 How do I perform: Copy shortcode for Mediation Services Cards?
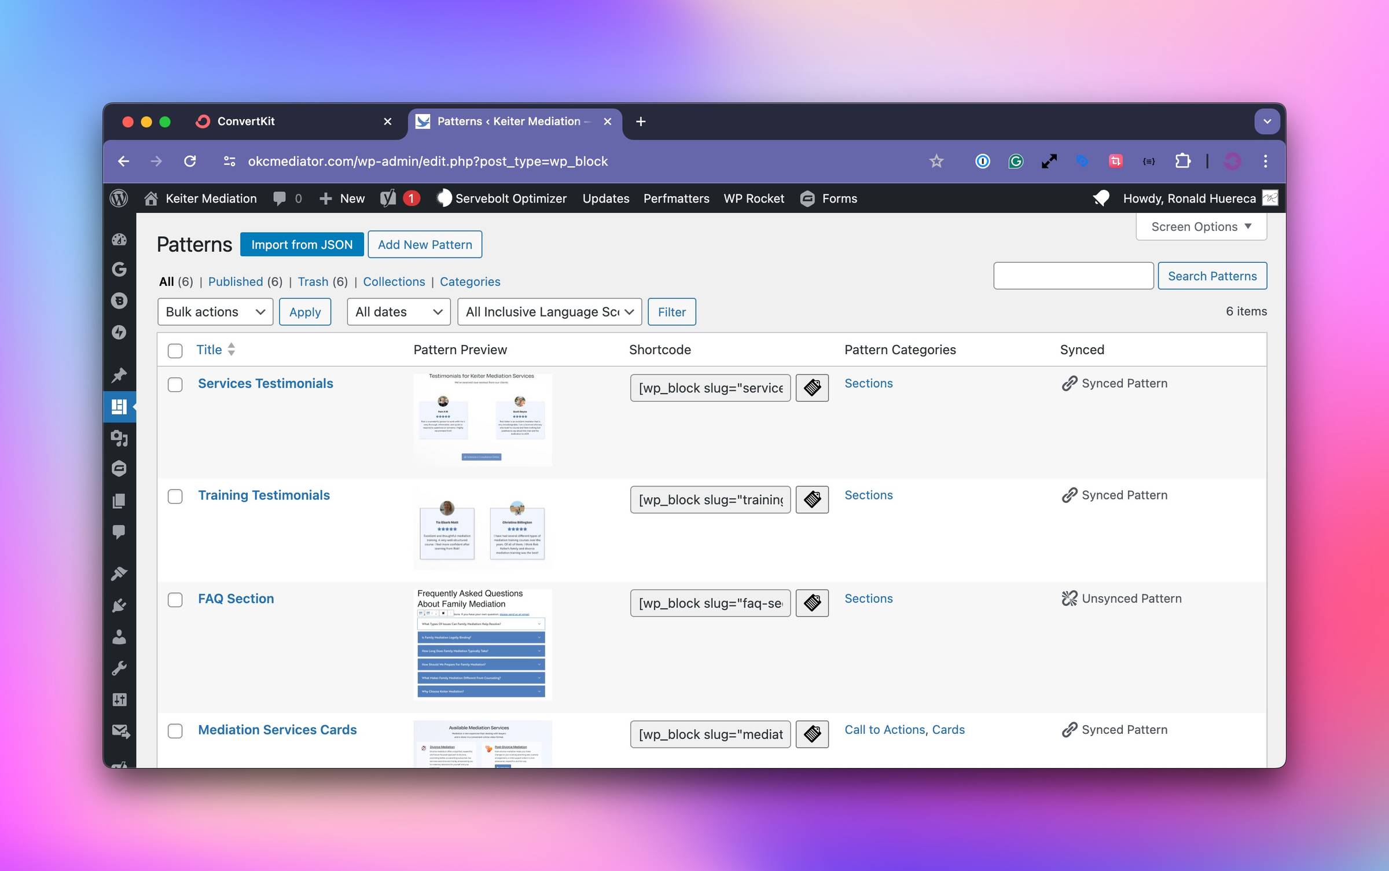[812, 734]
